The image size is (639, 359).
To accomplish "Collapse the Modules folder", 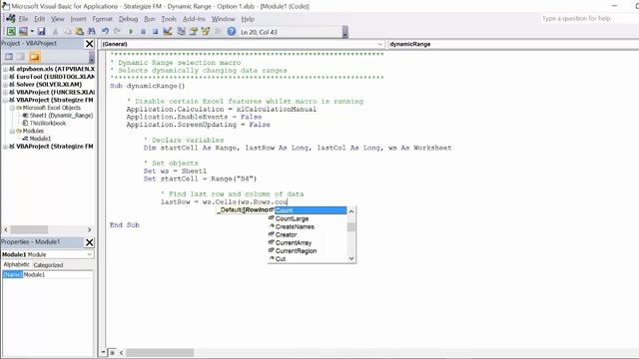I will (x=12, y=131).
